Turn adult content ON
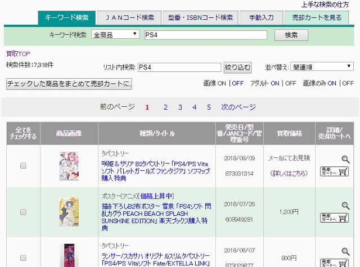This screenshot has height=267, width=360. coord(275,83)
